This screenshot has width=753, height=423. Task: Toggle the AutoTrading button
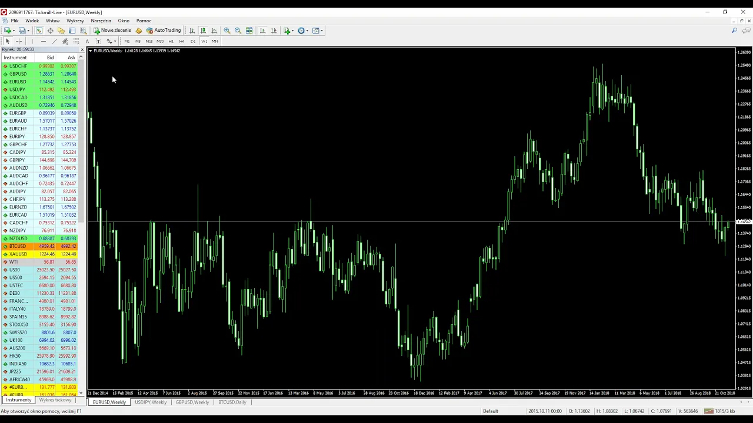coord(164,31)
